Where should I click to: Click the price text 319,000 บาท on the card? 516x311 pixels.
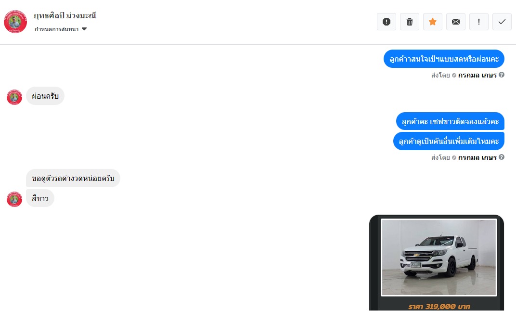(x=439, y=306)
